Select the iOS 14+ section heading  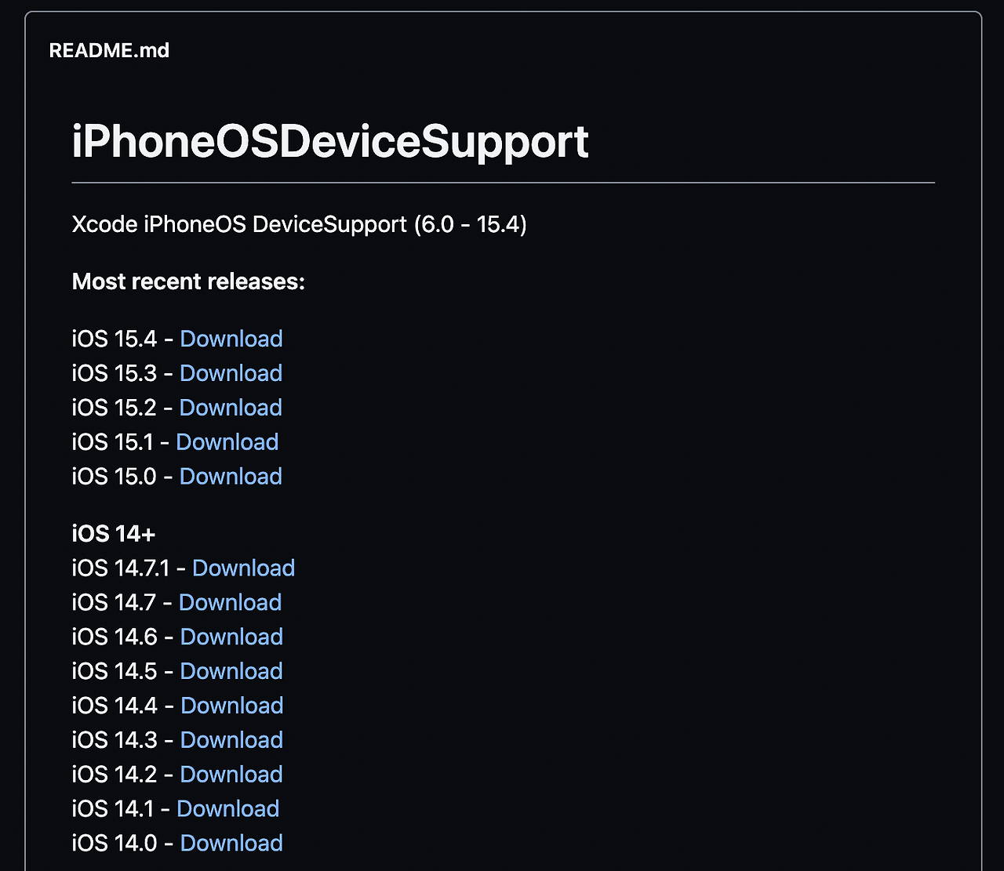[x=113, y=533]
